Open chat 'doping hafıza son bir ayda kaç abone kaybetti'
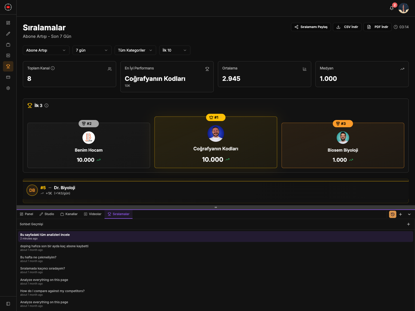 216,248
